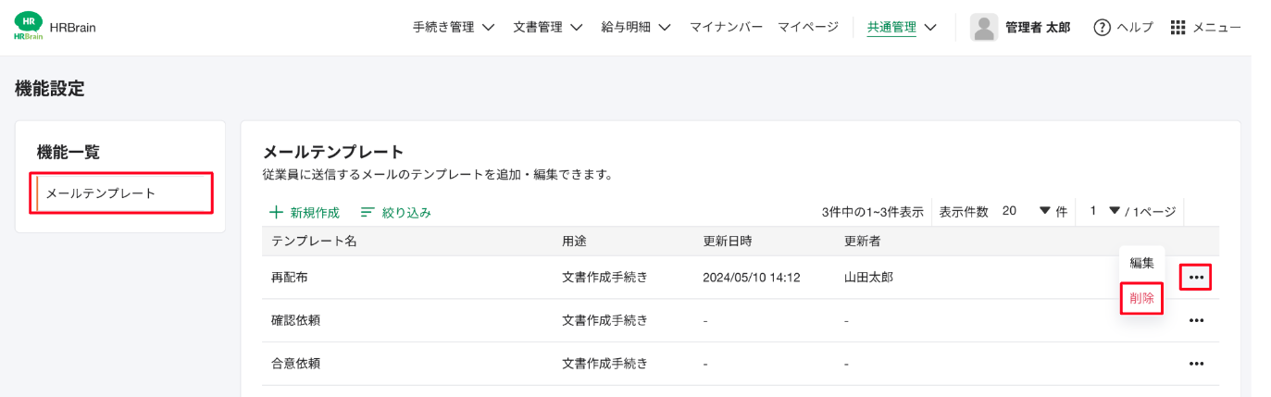Open マイページ from the top navigation
The image size is (1271, 397).
808,28
